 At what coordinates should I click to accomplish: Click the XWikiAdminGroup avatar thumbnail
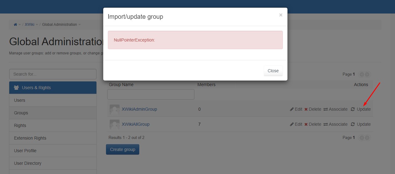click(x=115, y=109)
